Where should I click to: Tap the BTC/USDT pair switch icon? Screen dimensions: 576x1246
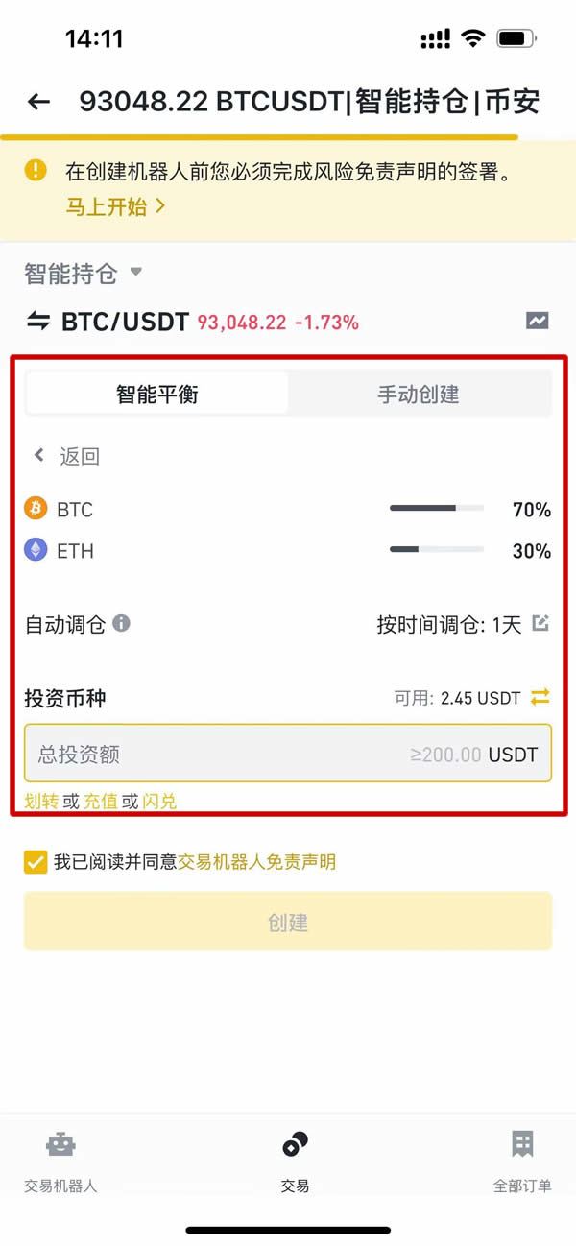point(37,322)
